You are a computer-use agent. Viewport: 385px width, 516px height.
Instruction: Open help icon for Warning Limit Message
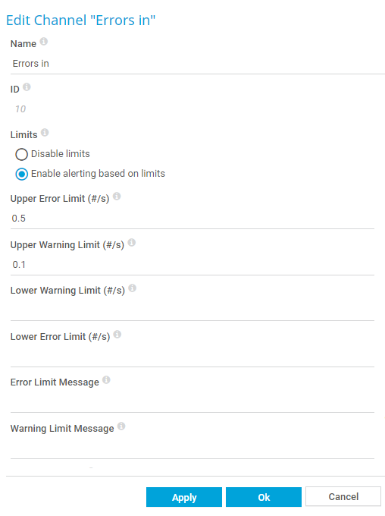pyautogui.click(x=121, y=426)
